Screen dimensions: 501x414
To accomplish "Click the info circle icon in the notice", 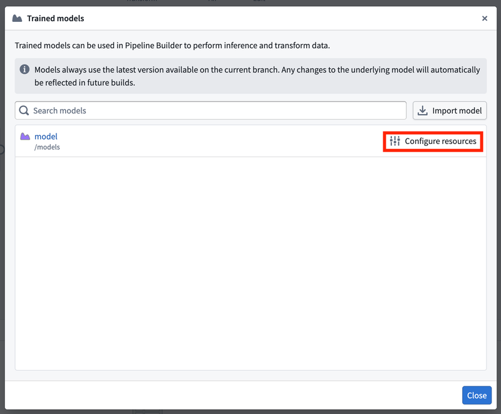I will coord(24,70).
